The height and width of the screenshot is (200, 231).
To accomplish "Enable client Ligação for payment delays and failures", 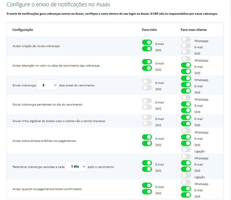I will (186, 150).
